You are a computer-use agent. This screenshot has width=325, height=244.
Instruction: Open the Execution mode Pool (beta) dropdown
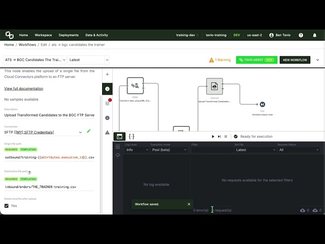tap(169, 150)
